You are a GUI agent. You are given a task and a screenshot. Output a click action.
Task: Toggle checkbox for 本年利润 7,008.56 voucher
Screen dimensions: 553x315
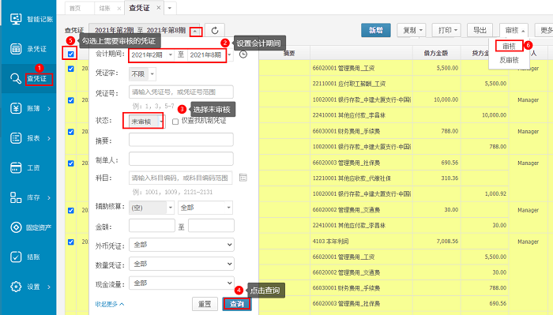pyautogui.click(x=71, y=242)
